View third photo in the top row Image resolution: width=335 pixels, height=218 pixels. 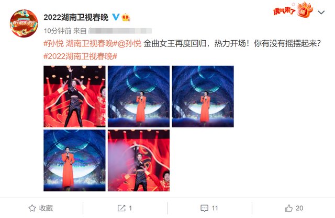[203, 96]
